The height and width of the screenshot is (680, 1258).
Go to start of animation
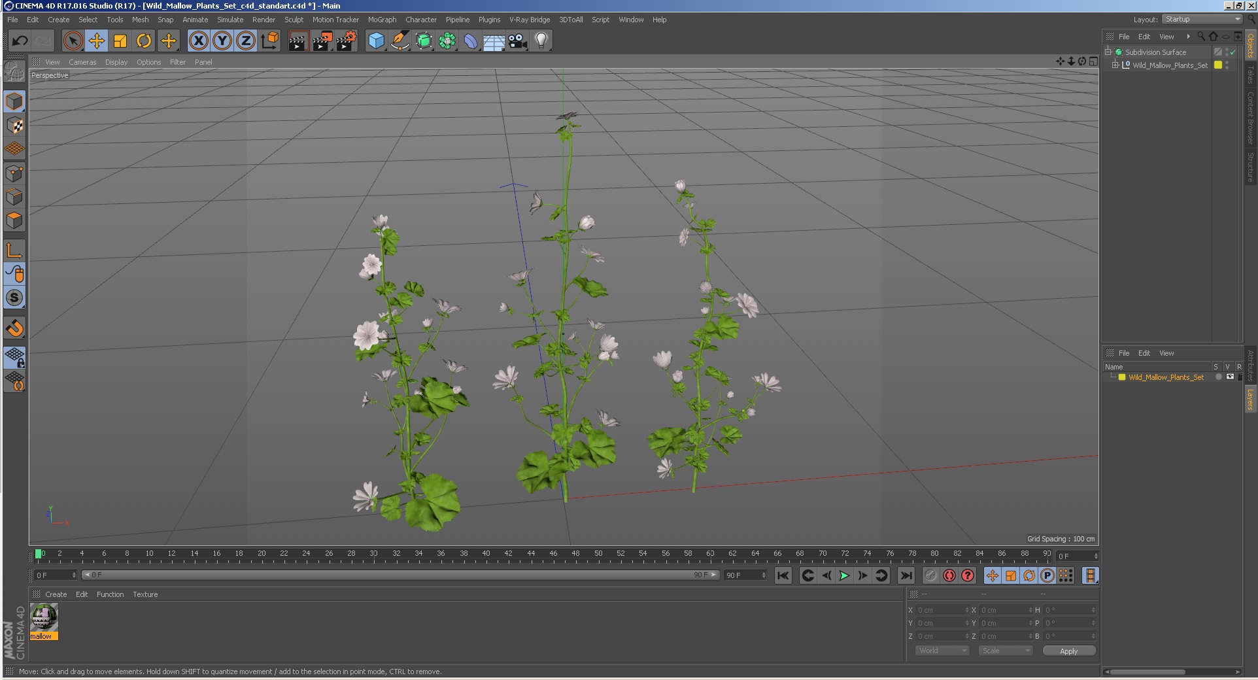pyautogui.click(x=783, y=575)
